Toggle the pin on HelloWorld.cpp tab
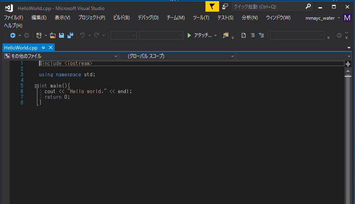This screenshot has width=355, height=204. click(43, 48)
